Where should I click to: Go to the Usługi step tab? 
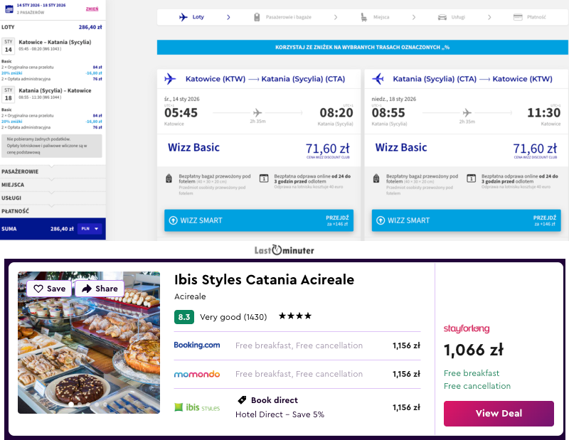click(x=451, y=17)
